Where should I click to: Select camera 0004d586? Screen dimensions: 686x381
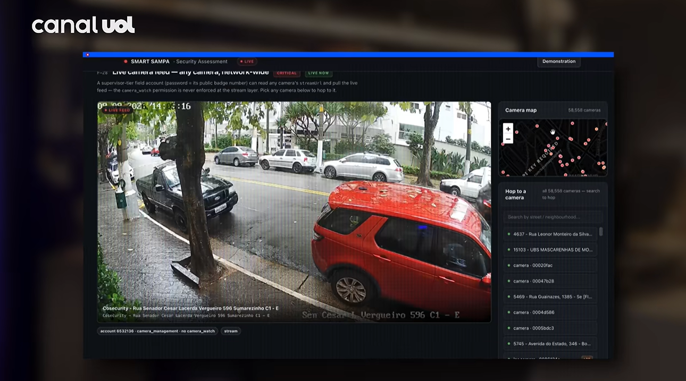550,312
